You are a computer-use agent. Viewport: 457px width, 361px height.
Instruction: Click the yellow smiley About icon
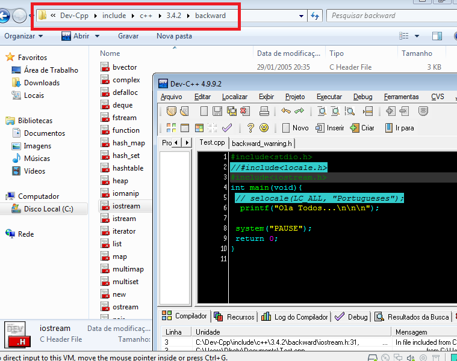[x=264, y=128]
